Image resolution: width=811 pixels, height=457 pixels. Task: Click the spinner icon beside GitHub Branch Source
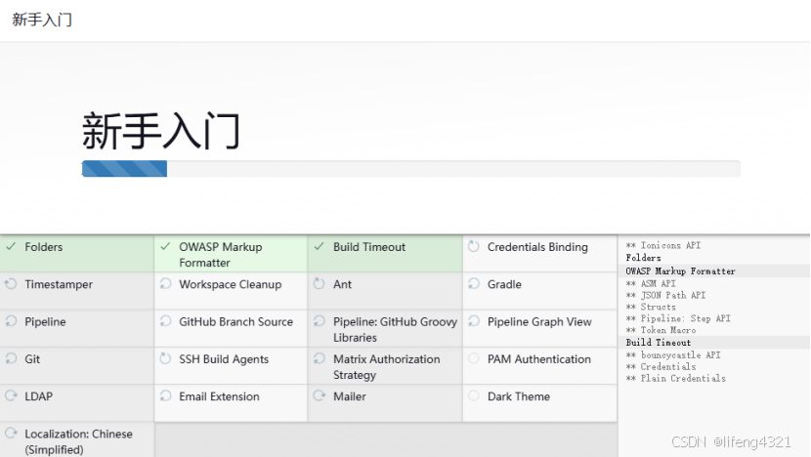click(x=165, y=321)
